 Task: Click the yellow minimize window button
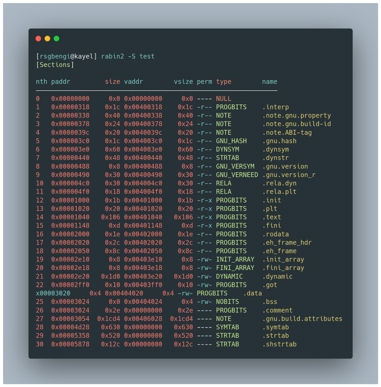(x=47, y=38)
